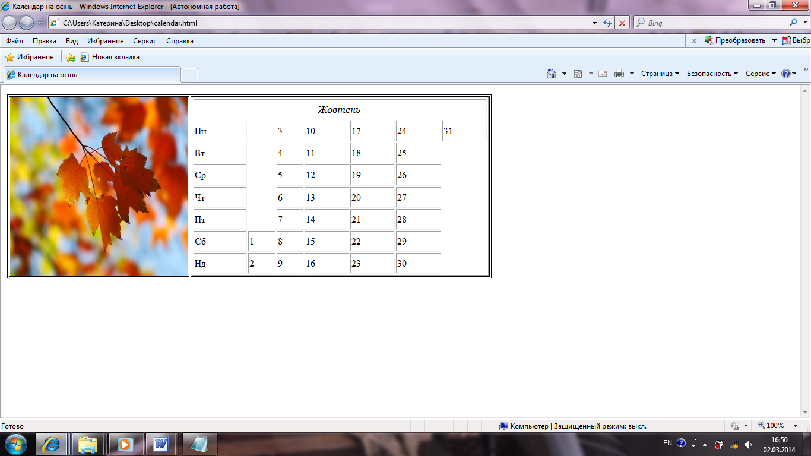
Task: Open the Справка menu
Action: (x=180, y=41)
